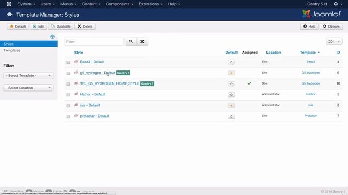Open the Select Location dropdown
Viewport: 348px width, 195px height.
pyautogui.click(x=28, y=88)
